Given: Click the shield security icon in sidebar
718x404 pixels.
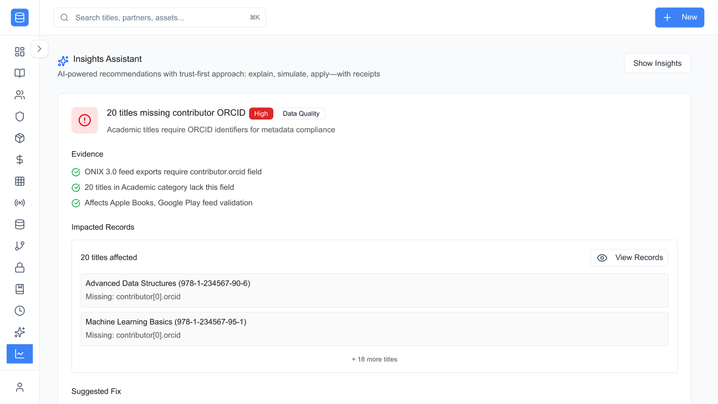Looking at the screenshot, I should tap(19, 116).
